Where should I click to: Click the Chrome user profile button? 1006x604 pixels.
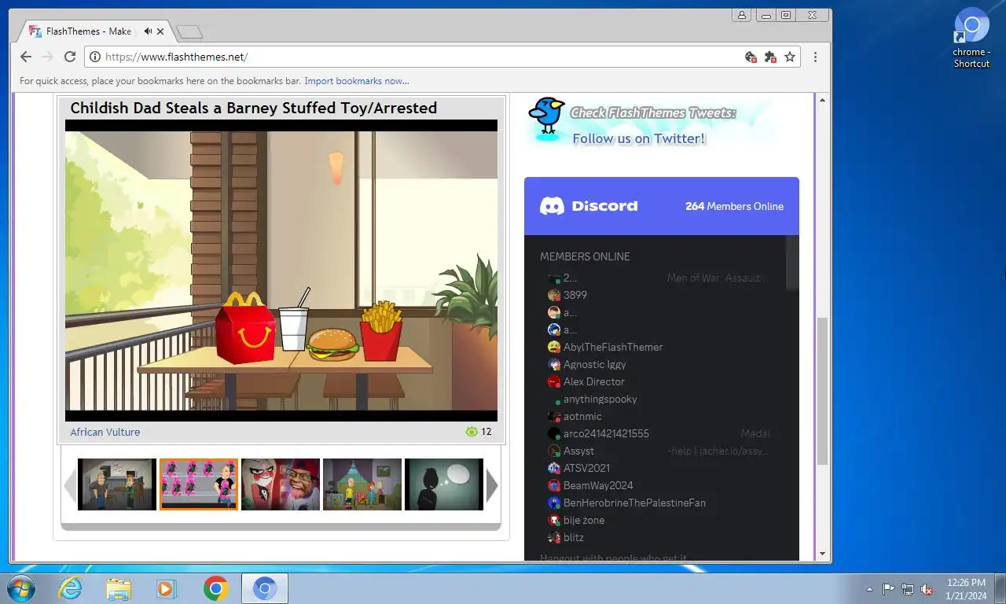[x=741, y=15]
